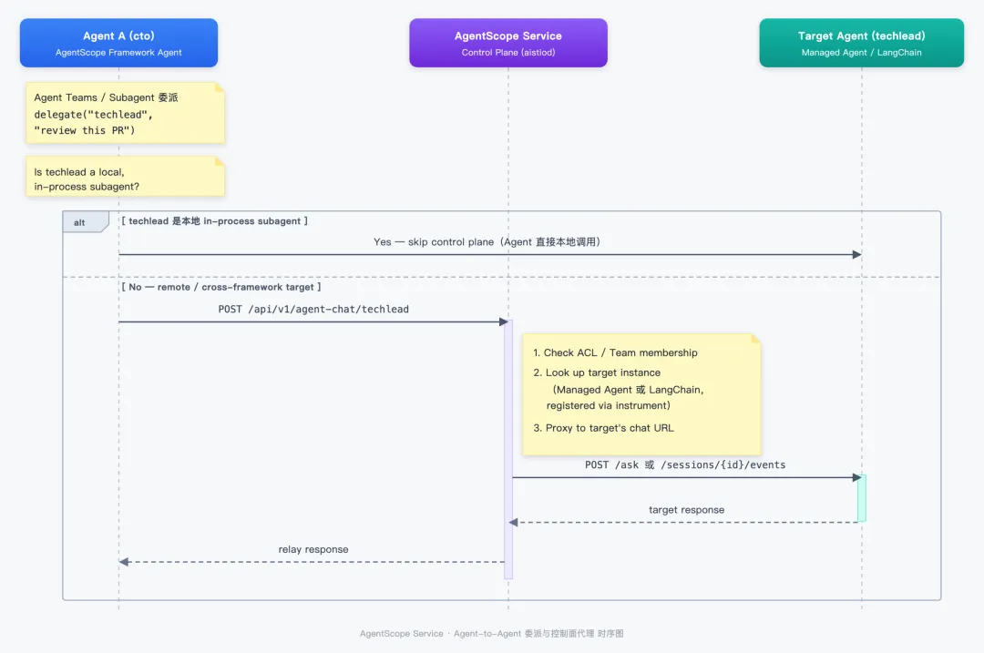Image resolution: width=984 pixels, height=653 pixels.
Task: Click '2. Look up target instance' line
Action: [x=597, y=372]
